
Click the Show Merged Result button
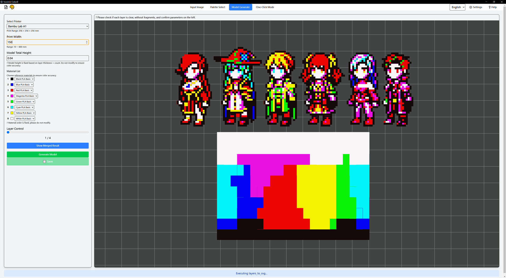tap(47, 145)
